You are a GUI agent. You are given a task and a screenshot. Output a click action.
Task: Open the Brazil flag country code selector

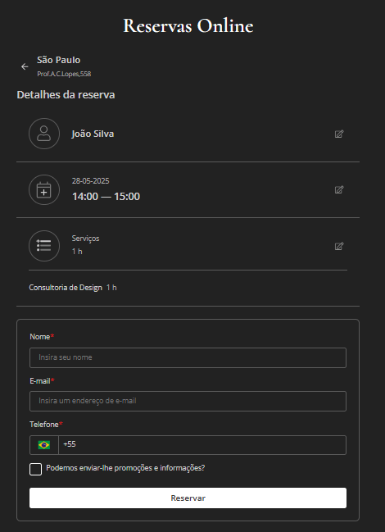pyautogui.click(x=44, y=445)
